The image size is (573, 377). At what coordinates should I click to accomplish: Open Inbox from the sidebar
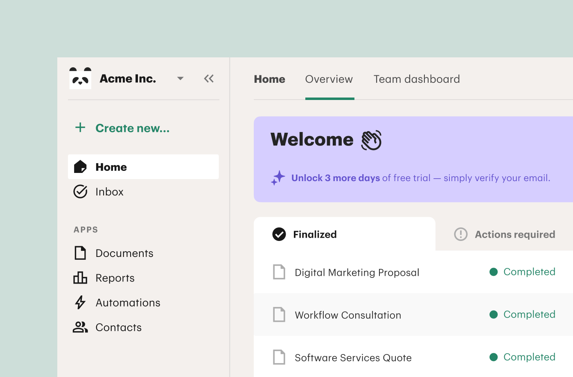coord(109,192)
